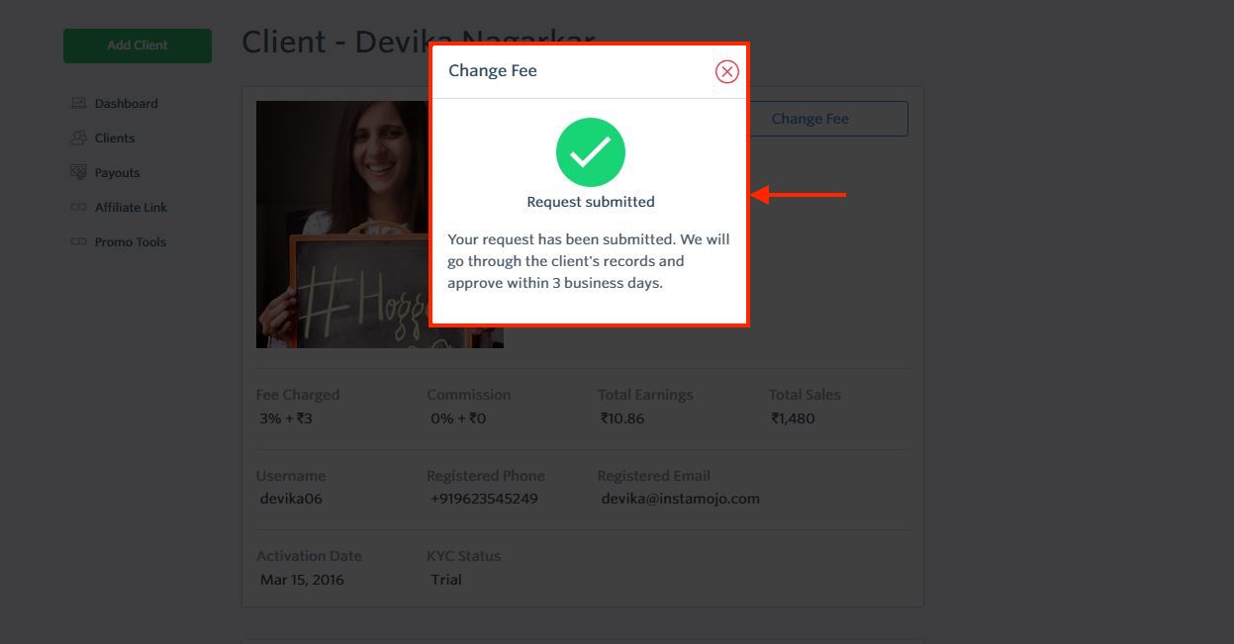Click the phone number +919623545249
This screenshot has height=644, width=1234.
point(484,499)
